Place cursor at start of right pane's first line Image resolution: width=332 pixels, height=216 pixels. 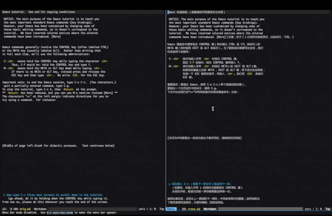168,12
